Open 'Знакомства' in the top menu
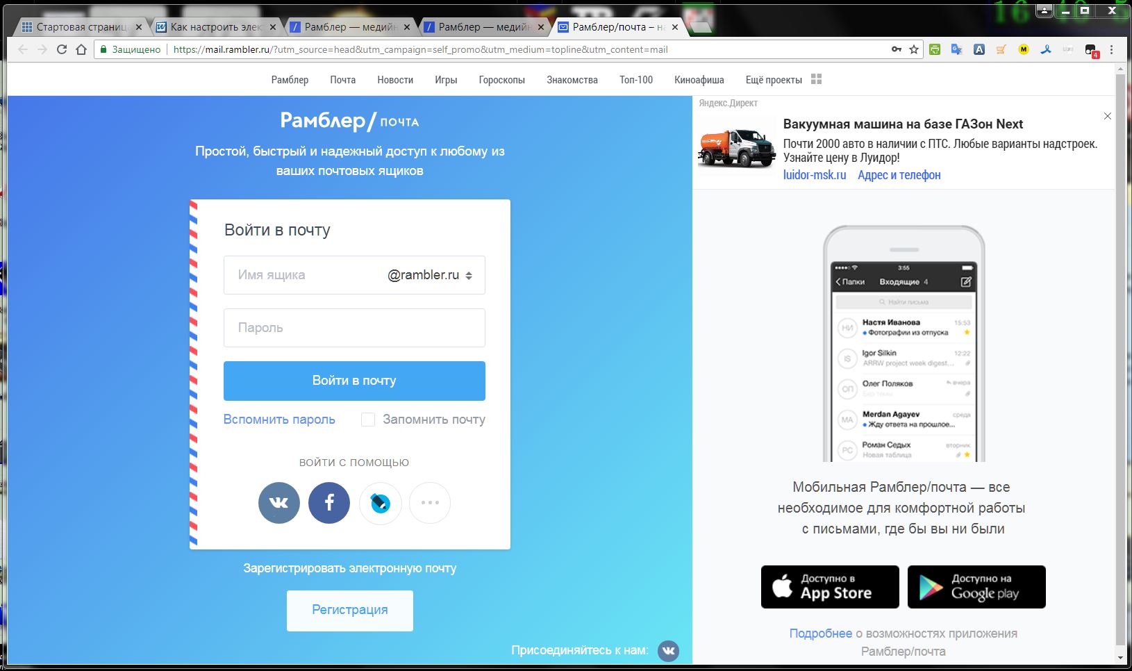Image resolution: width=1132 pixels, height=671 pixels. tap(572, 80)
